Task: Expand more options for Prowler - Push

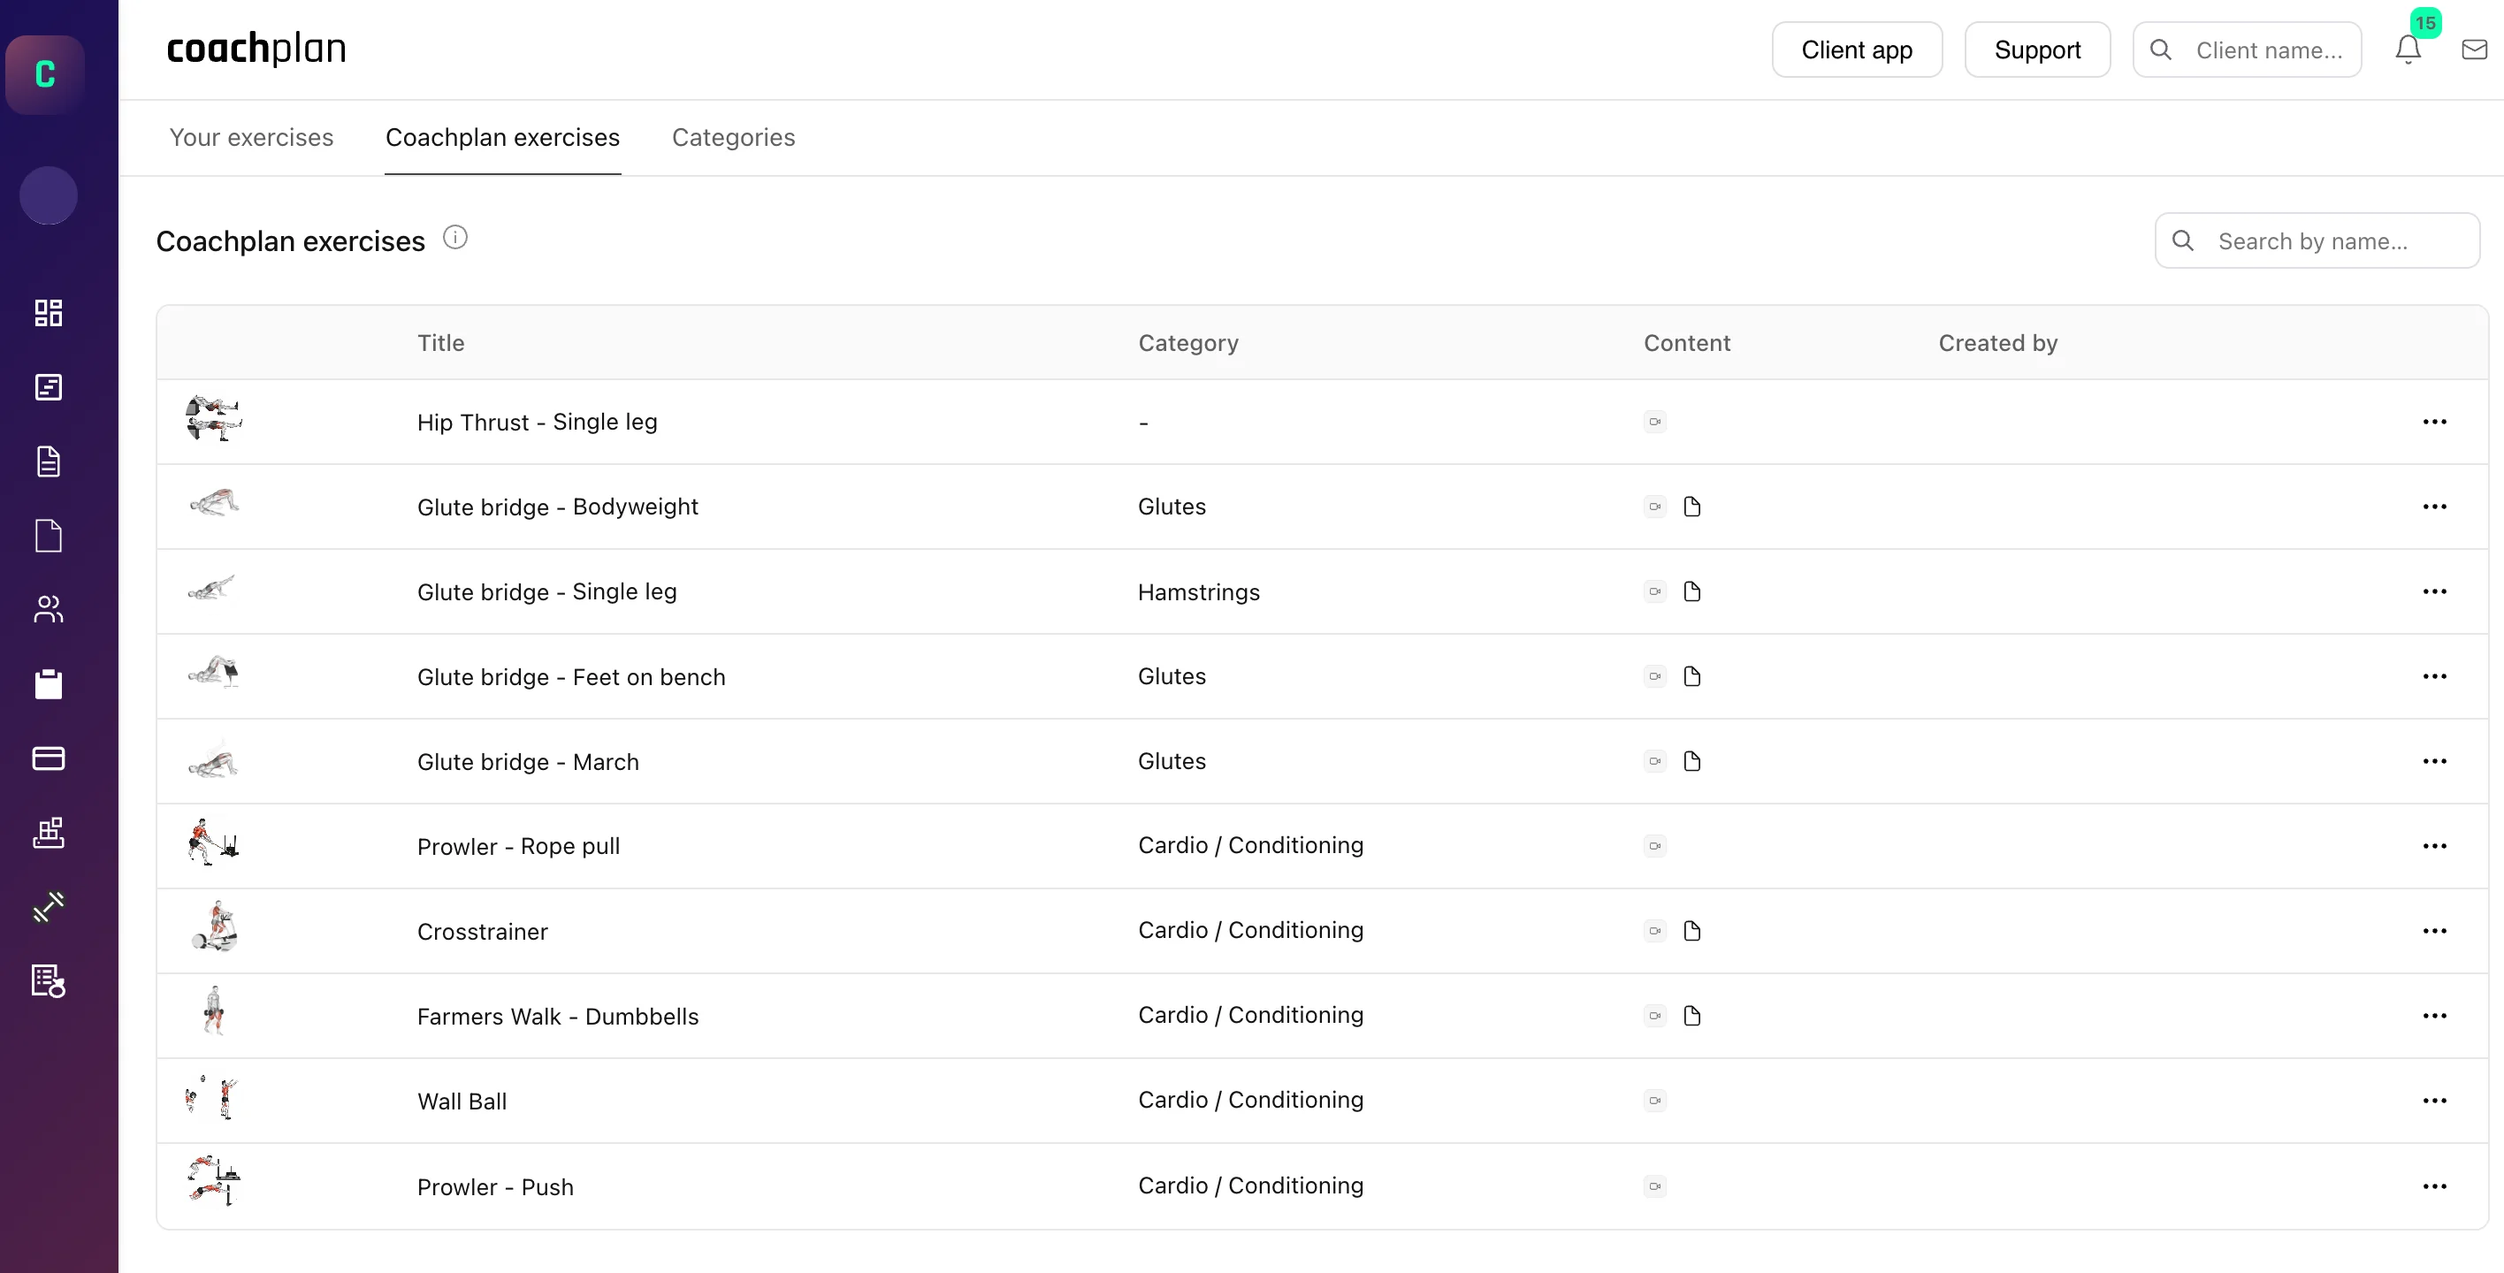Action: (x=2434, y=1186)
